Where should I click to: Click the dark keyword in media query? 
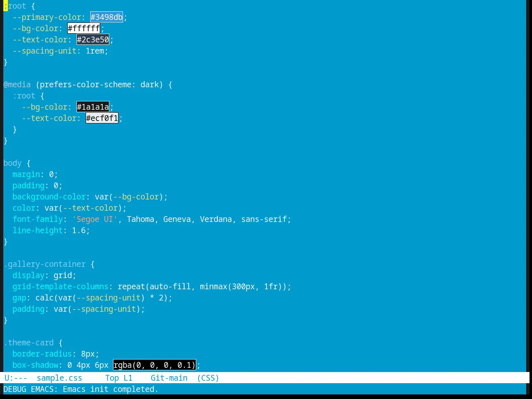[150, 84]
